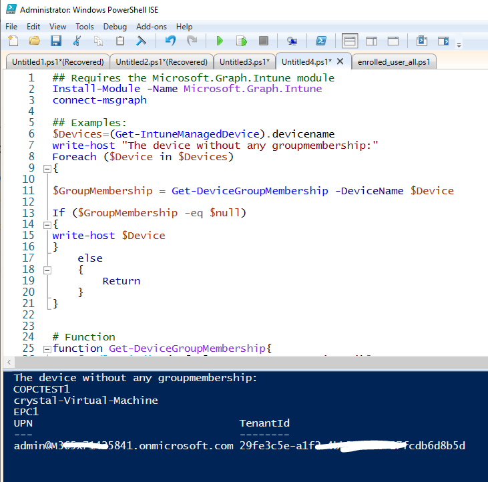This screenshot has height=482, width=488.
Task: Open new remote PowerShell tab
Action: point(292,41)
